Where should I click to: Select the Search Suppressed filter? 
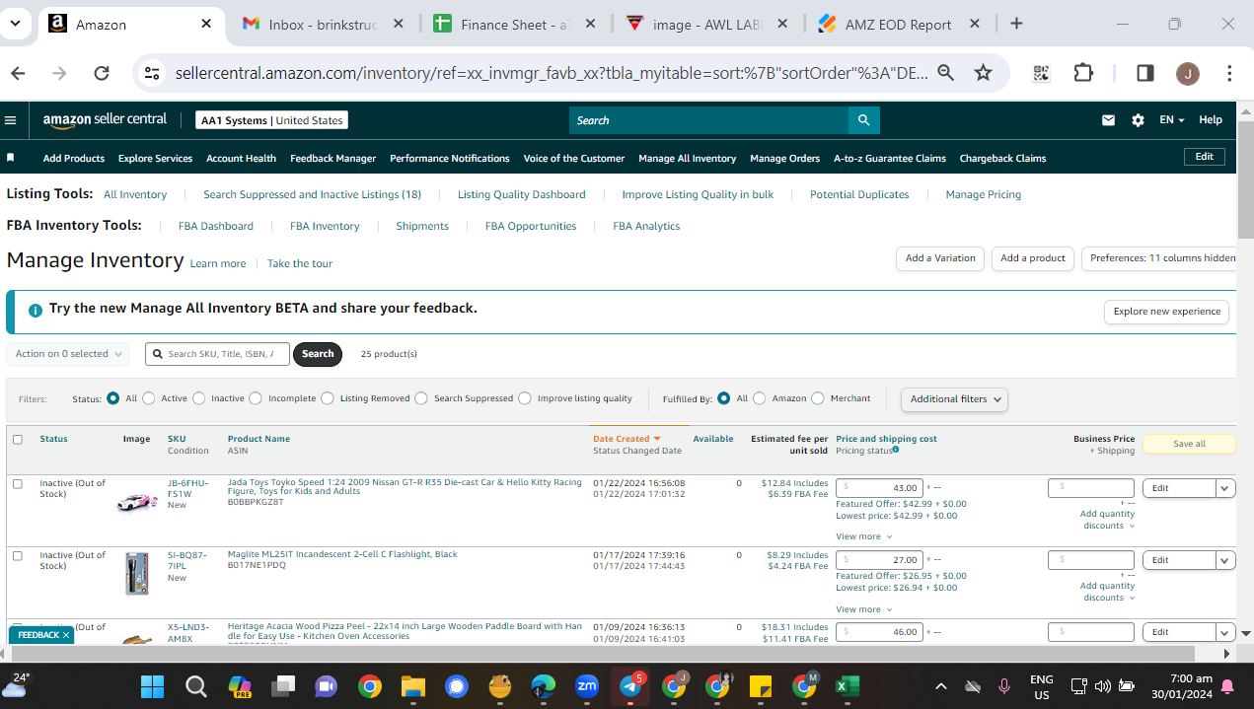pos(421,398)
